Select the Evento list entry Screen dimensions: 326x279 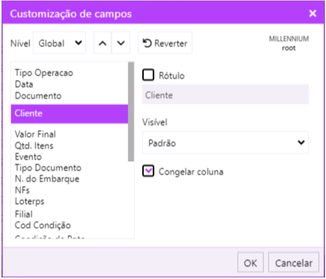(28, 156)
